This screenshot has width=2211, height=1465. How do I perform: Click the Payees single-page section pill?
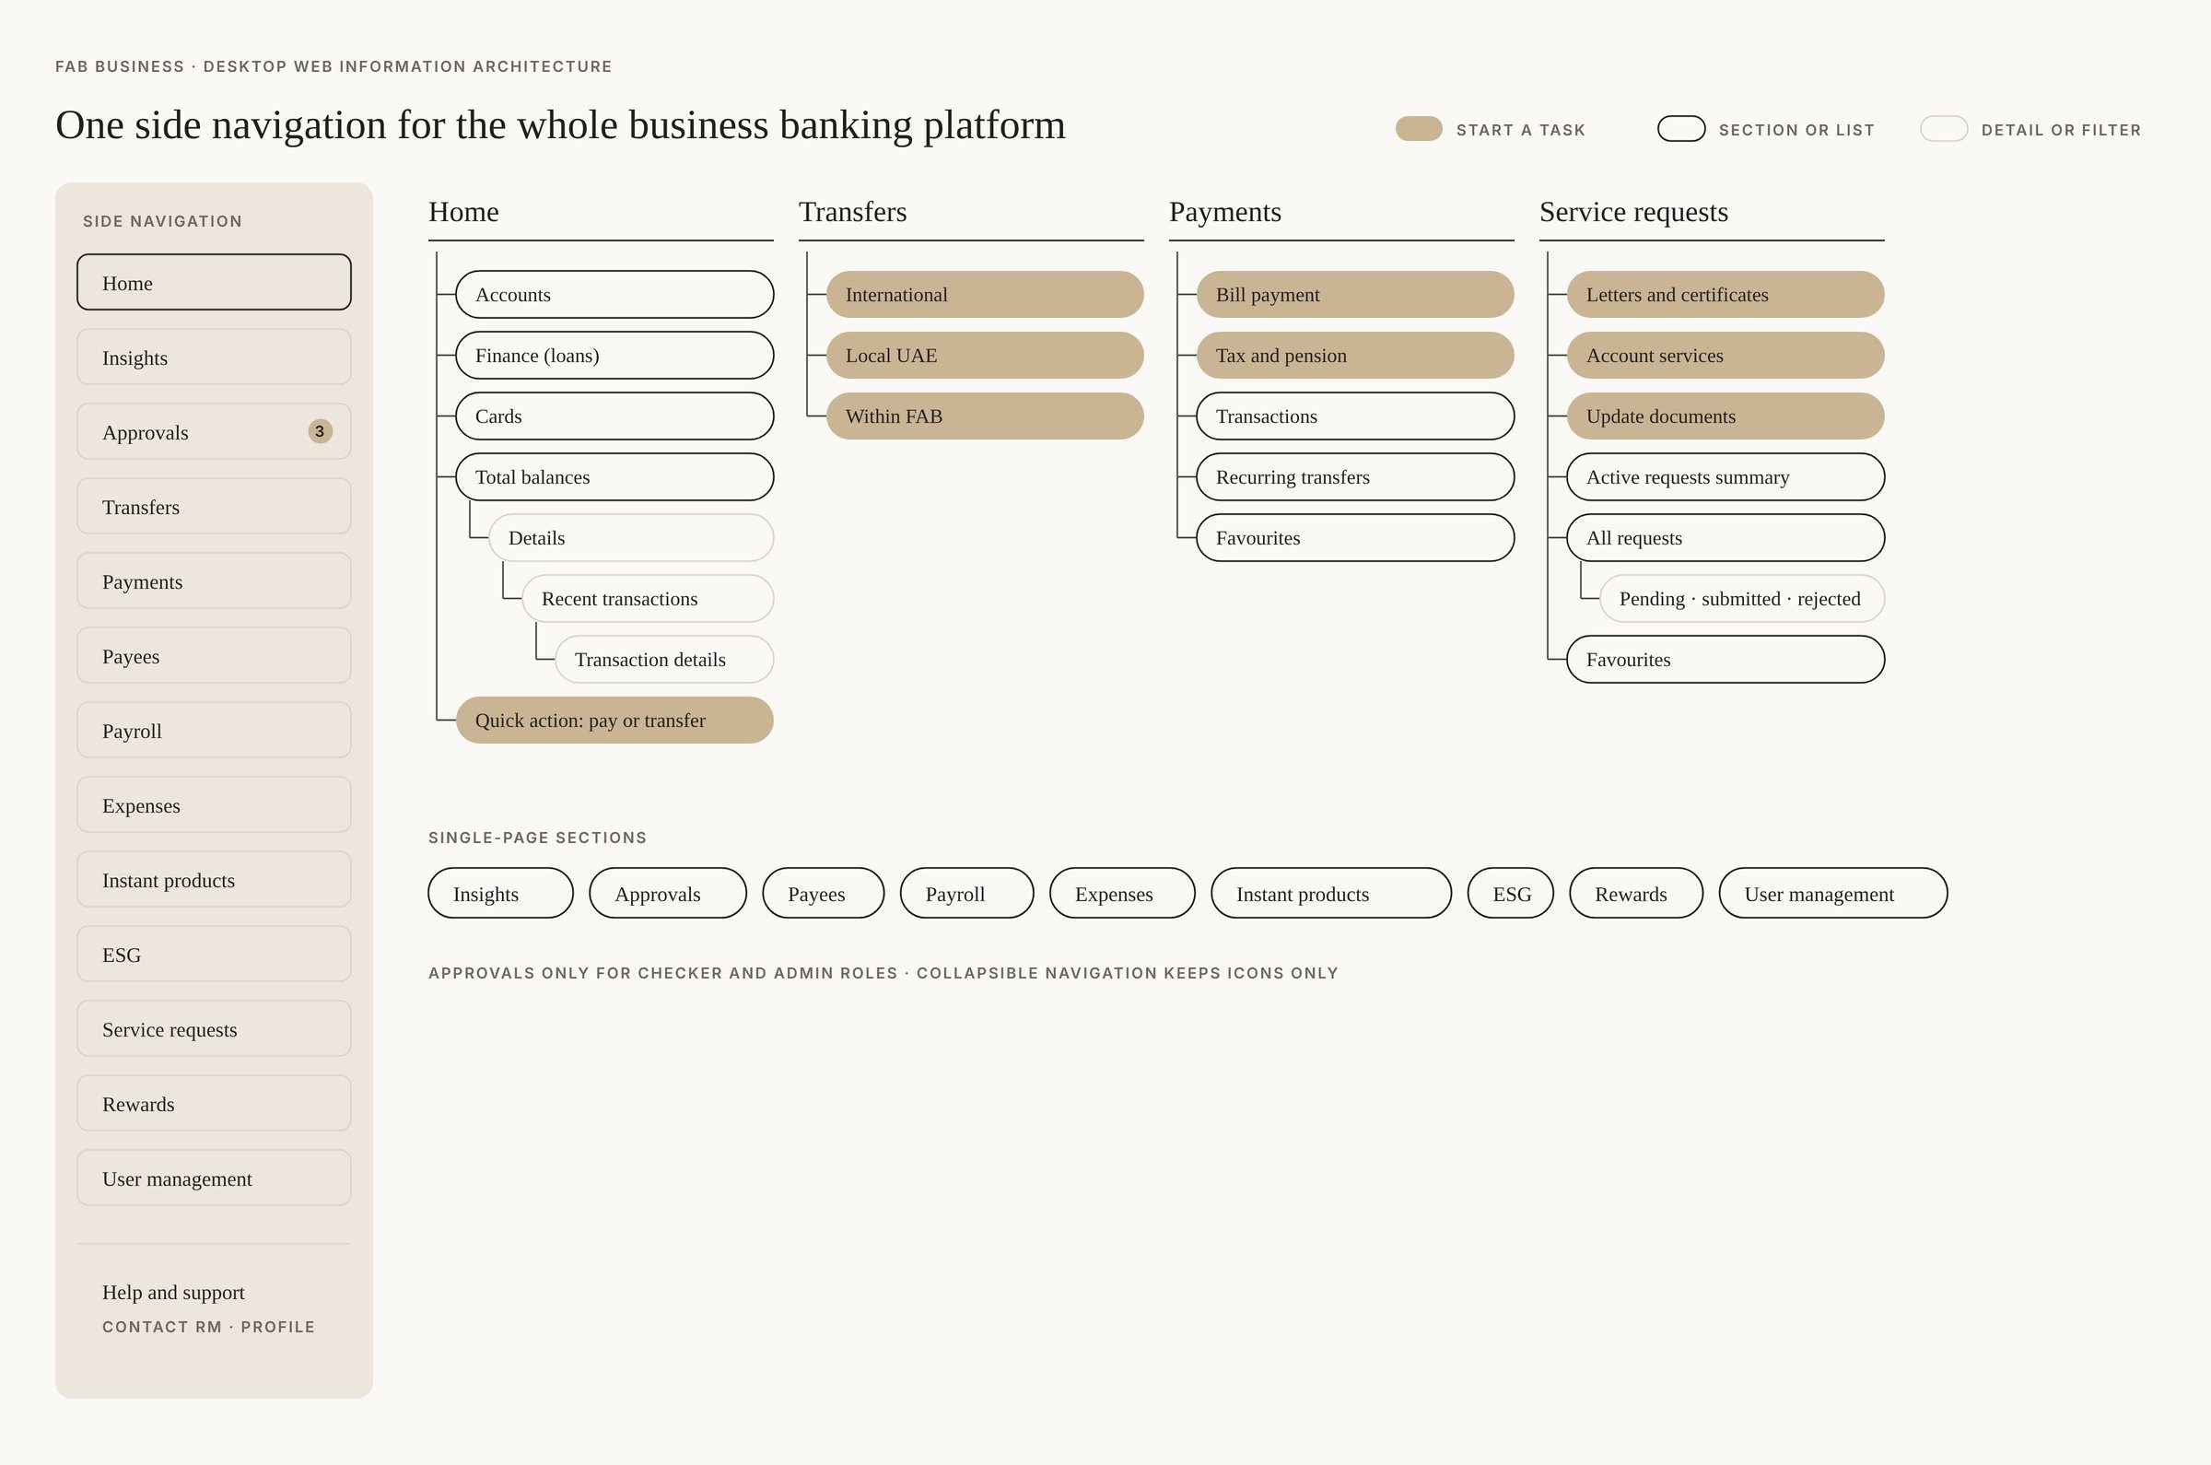(x=823, y=893)
